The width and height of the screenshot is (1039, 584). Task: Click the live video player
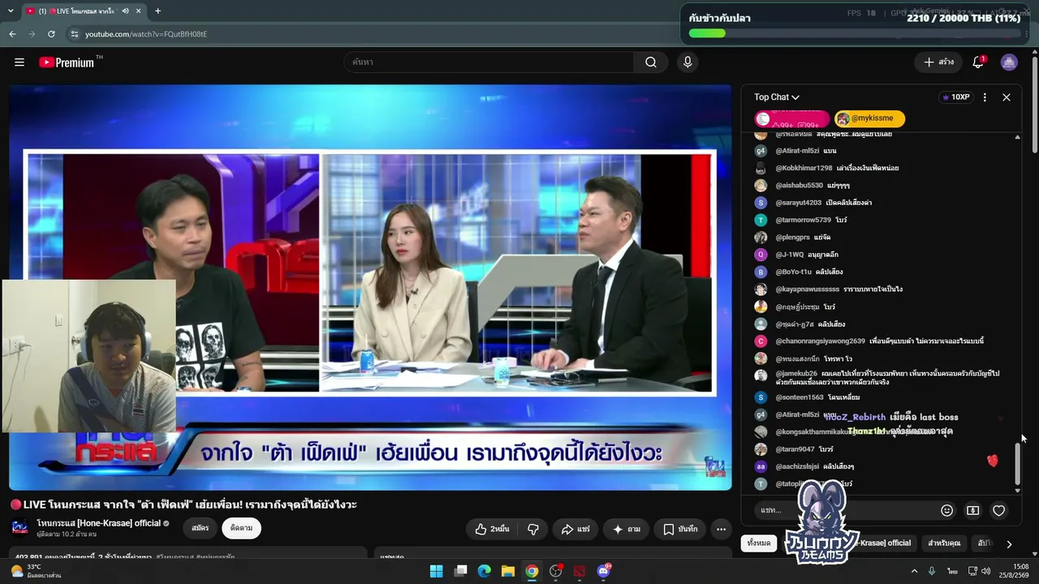pyautogui.click(x=370, y=287)
